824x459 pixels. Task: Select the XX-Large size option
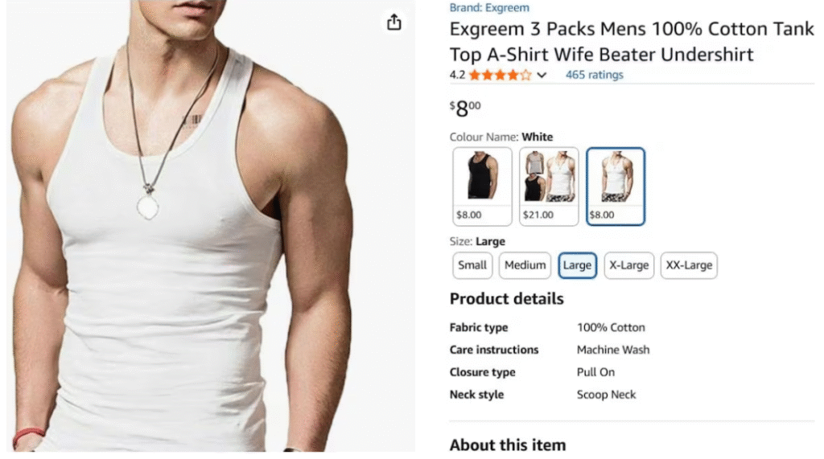point(688,265)
